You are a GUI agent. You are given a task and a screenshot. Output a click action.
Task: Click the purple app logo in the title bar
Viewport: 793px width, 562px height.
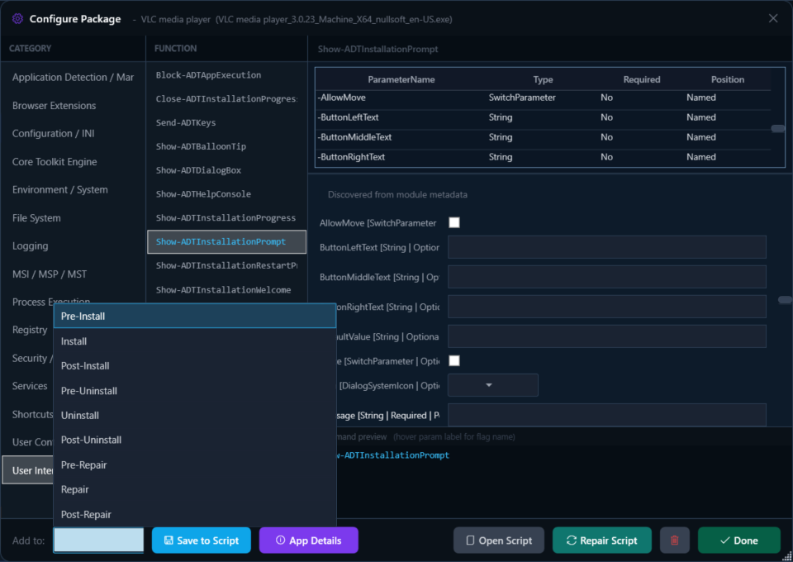point(17,18)
